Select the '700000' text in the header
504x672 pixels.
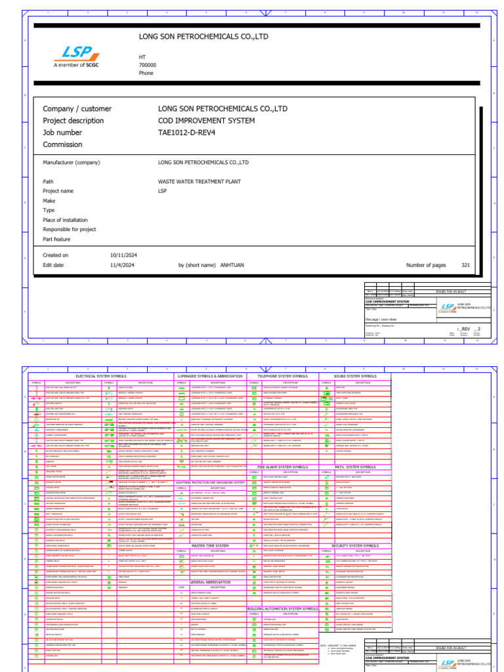click(x=148, y=65)
